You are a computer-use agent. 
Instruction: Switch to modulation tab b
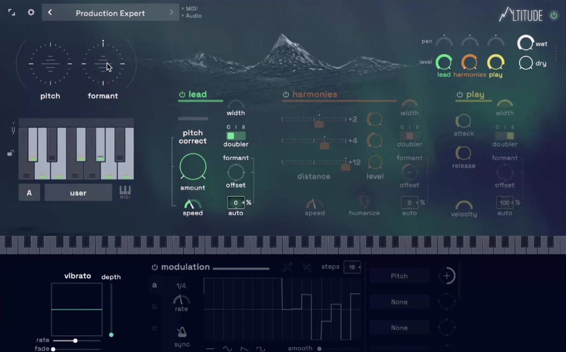click(x=154, y=306)
